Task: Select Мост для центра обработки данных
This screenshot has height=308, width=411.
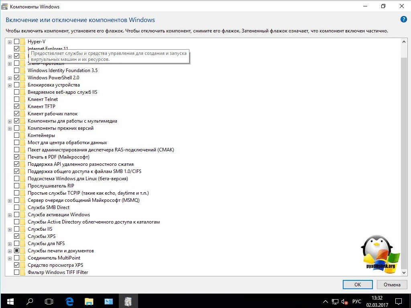Action: tap(67, 143)
